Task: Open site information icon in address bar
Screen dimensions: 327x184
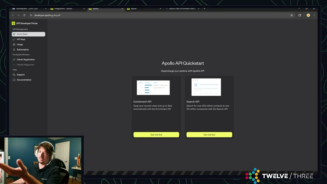Action: [31, 15]
